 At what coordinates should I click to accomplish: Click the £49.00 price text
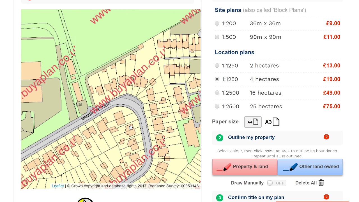tap(332, 93)
